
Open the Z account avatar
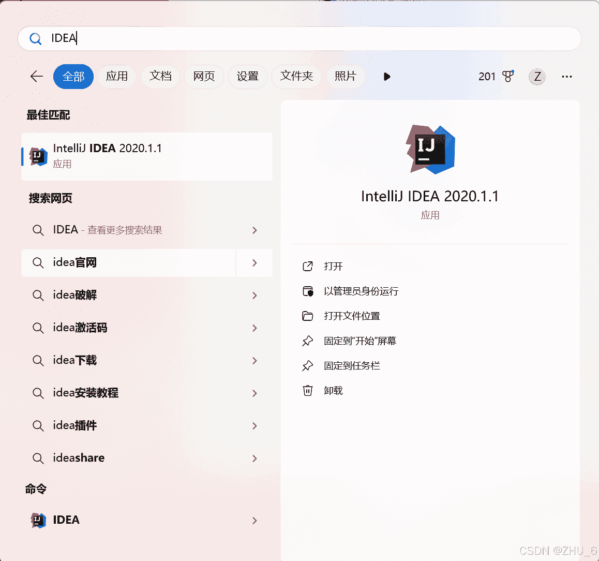[x=537, y=77]
